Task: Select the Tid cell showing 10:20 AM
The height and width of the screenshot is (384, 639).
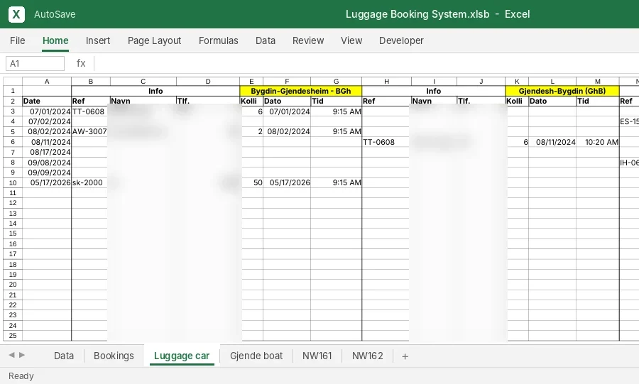Action: [x=597, y=142]
